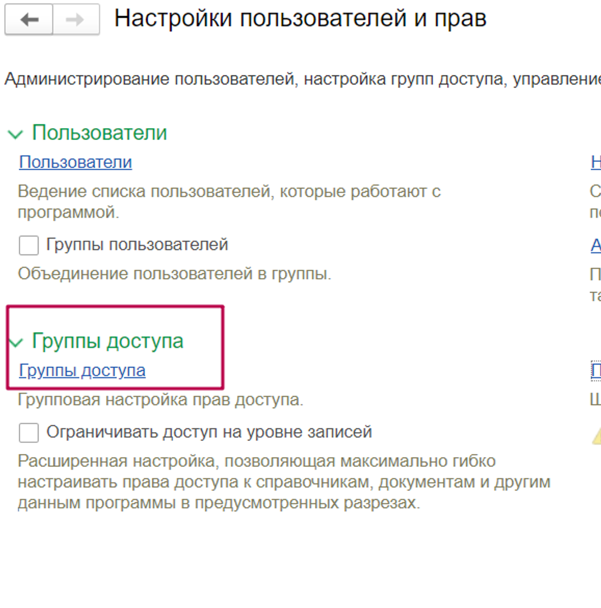The width and height of the screenshot is (601, 608).
Task: Click the Ограничивать доступ на уровне записей label
Action: pos(209,432)
